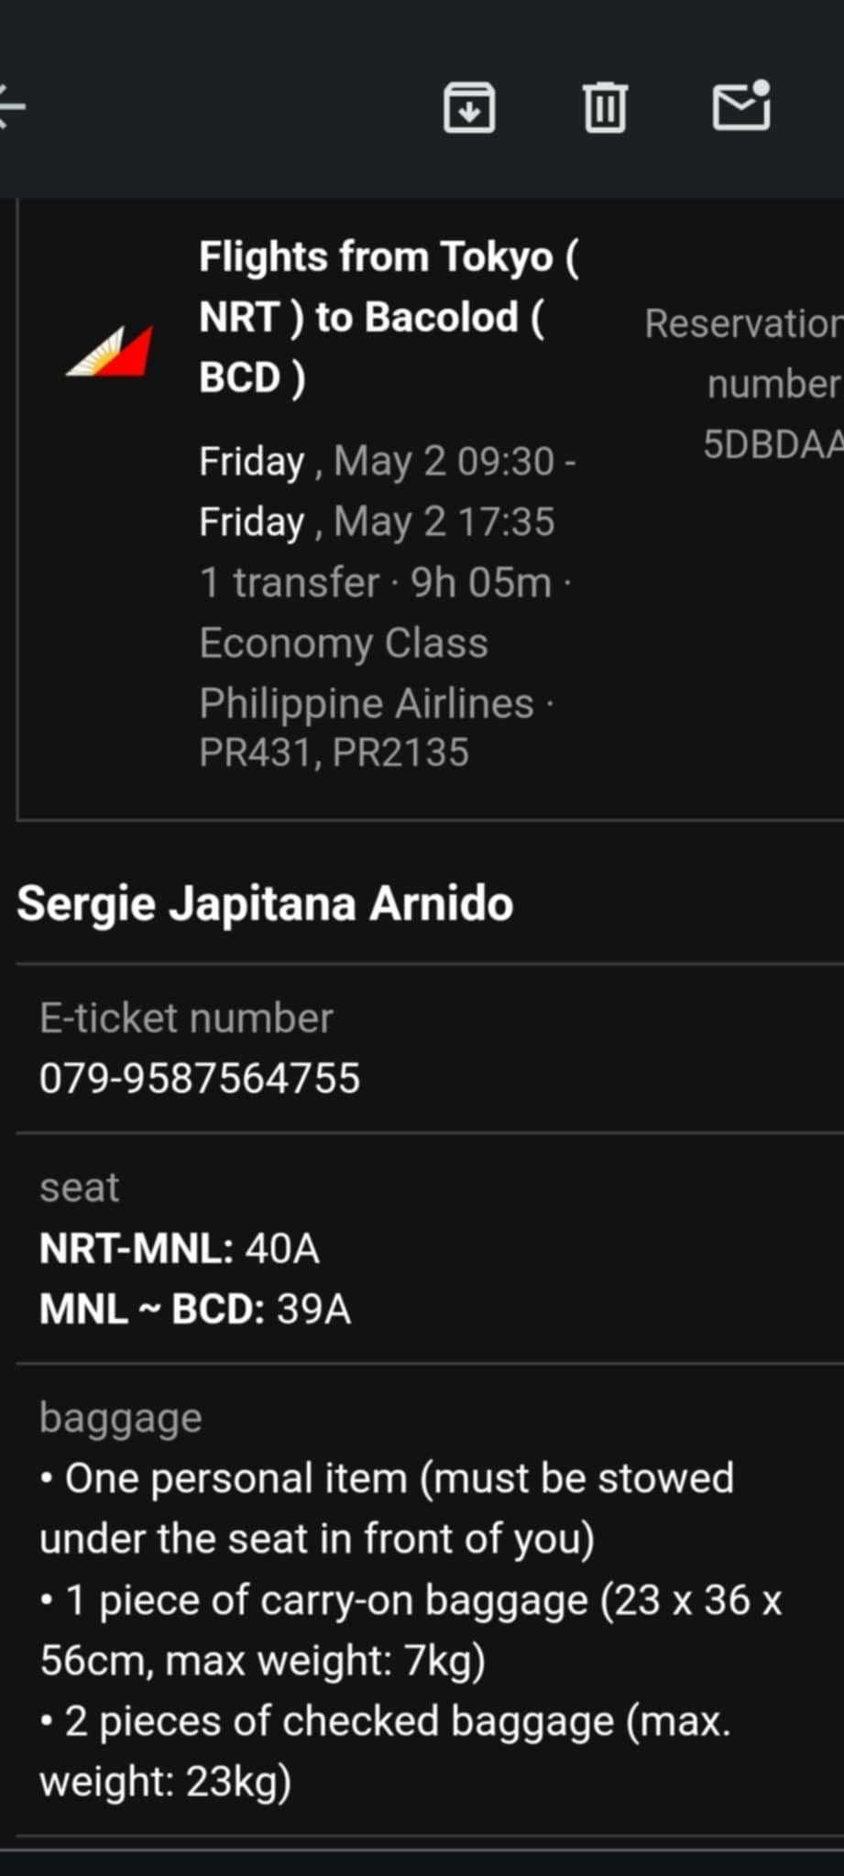Image resolution: width=844 pixels, height=1876 pixels.
Task: Tap the MNL ~ BCD seat 39A line
Action: click(195, 1309)
